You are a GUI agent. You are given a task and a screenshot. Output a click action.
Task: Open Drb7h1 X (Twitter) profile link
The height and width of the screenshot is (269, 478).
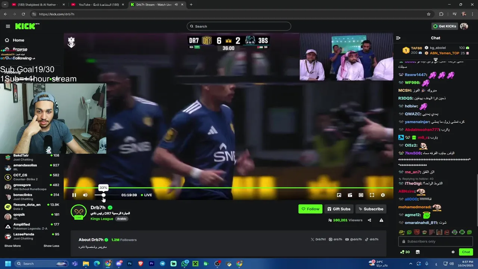(318, 239)
